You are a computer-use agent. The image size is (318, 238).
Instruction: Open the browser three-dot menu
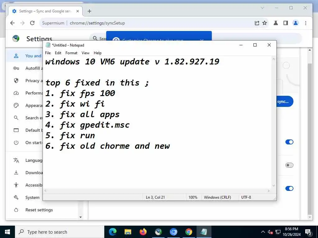(x=306, y=23)
